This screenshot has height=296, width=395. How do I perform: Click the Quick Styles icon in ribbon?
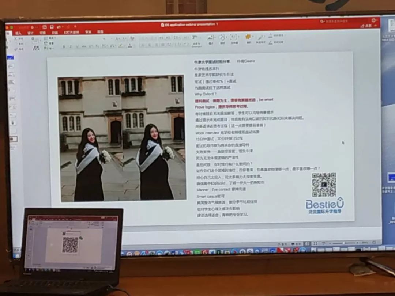(x=261, y=38)
